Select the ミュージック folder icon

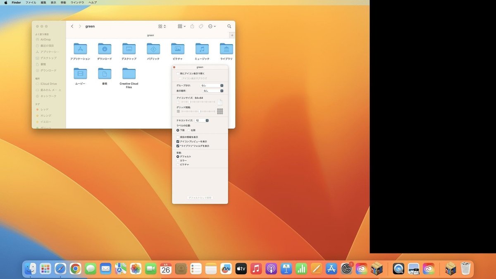(x=202, y=49)
